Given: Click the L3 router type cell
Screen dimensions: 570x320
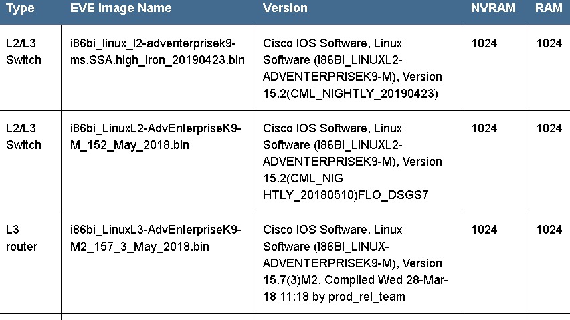Looking at the screenshot, I should 21,238.
